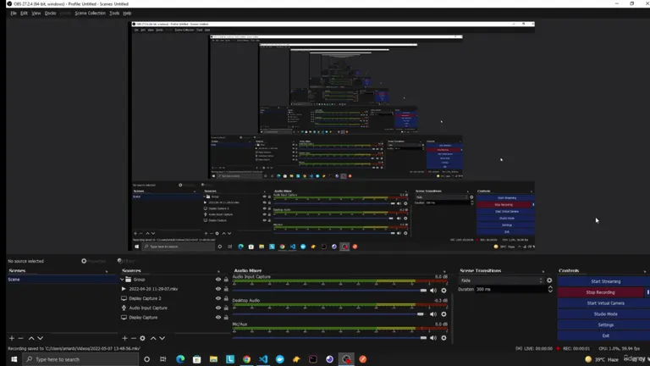Open Sources dock options corner button
Image resolution: width=650 pixels, height=366 pixels.
pos(218,271)
